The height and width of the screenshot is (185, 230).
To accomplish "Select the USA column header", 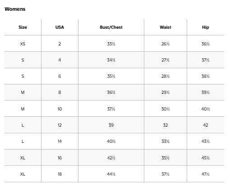I will point(60,27).
